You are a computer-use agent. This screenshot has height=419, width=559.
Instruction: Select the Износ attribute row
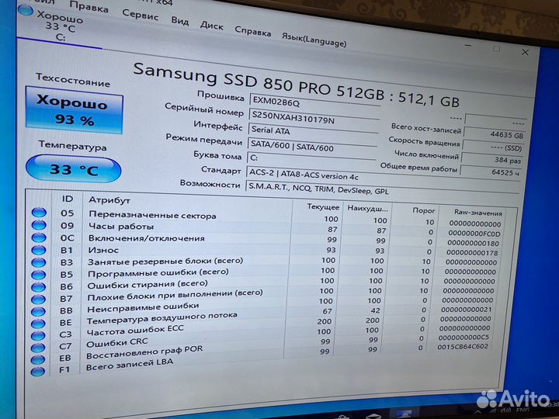point(266,251)
